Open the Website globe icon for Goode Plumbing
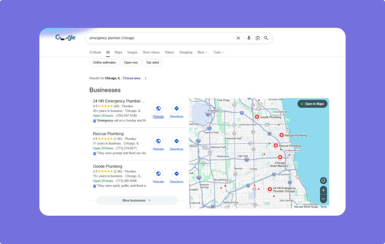 pos(158,174)
